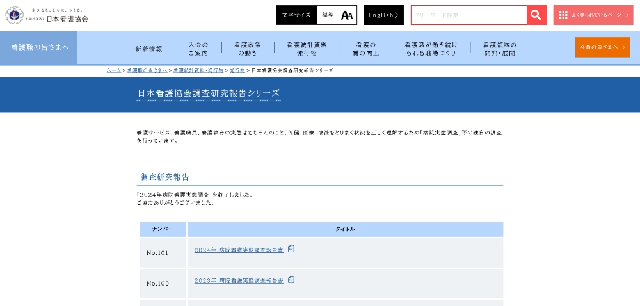
Task: Open the よく見られているページ menu
Action: coord(593,15)
